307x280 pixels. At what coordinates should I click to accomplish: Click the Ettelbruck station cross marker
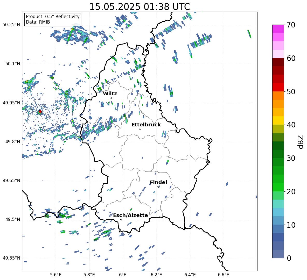[x=140, y=129]
